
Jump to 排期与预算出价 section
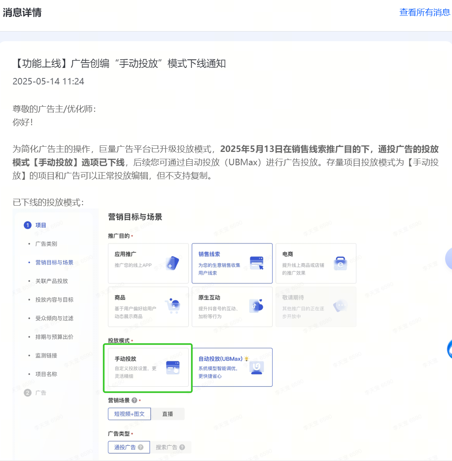point(54,337)
